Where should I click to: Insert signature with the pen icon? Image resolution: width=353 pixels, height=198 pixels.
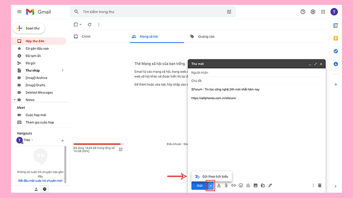pos(270,185)
